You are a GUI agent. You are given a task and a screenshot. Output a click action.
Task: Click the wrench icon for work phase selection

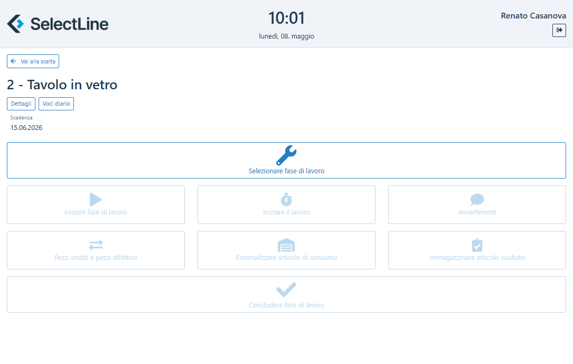coord(286,155)
